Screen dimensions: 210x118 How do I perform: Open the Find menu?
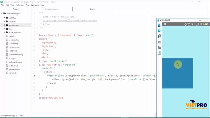tap(28, 5)
